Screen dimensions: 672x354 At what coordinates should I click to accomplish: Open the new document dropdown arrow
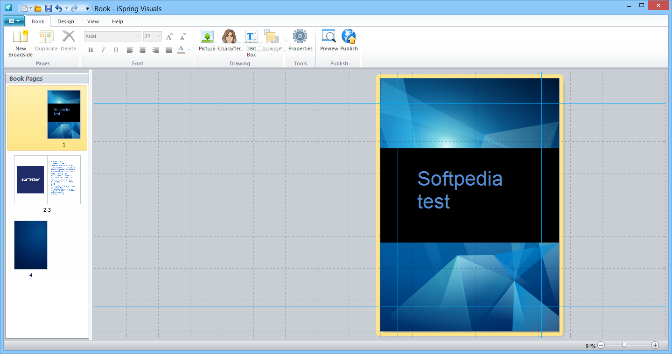tap(31, 8)
